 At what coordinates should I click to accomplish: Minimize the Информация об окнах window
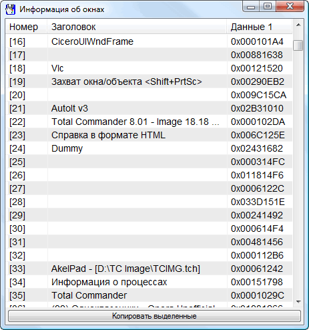[251, 6]
